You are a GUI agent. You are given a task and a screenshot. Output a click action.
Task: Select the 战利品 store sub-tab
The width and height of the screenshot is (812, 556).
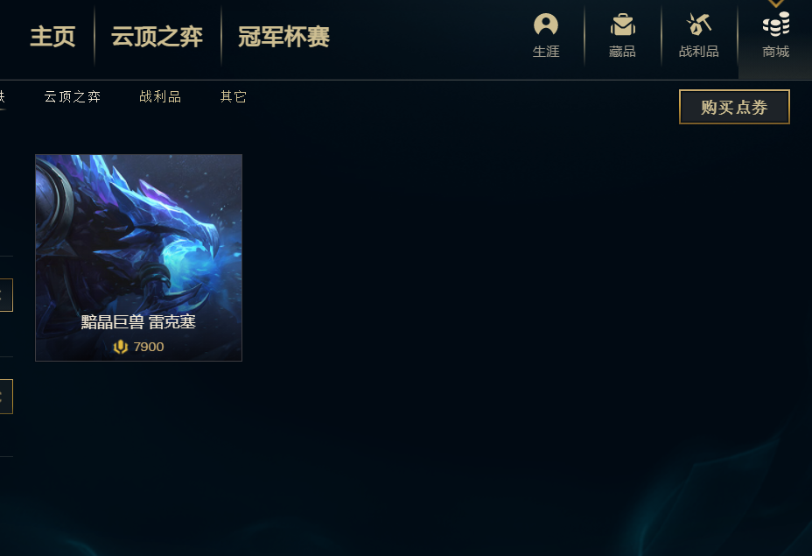[x=160, y=96]
